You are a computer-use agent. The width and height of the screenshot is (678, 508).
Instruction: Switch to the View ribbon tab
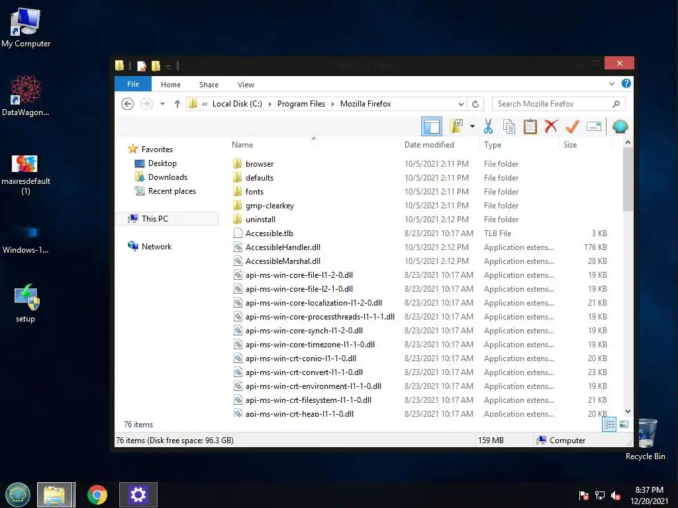(x=246, y=85)
